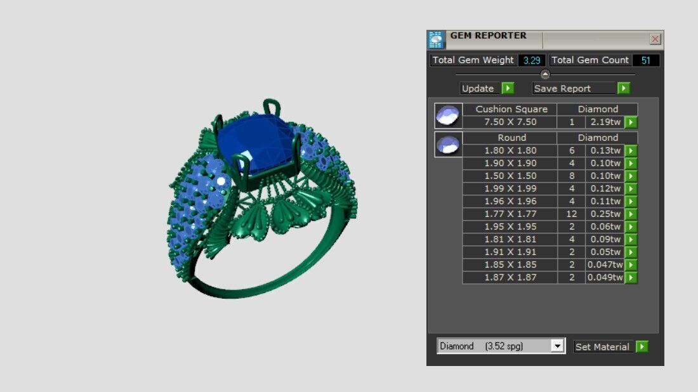Image resolution: width=698 pixels, height=392 pixels.
Task: Click green arrow for 1.96 X 1.96 row
Action: 631,201
